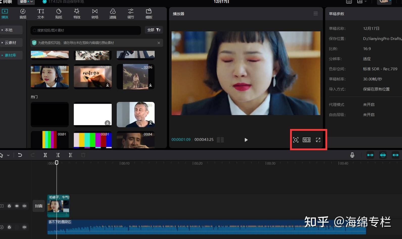Click the draft name value 12月17日
The image size is (402, 239).
(371, 28)
